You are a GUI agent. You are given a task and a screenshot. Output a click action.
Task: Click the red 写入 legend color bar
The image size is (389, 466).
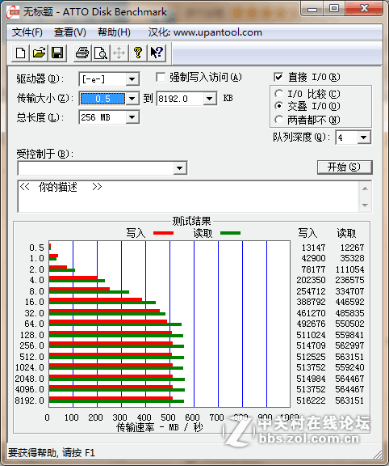pyautogui.click(x=163, y=233)
